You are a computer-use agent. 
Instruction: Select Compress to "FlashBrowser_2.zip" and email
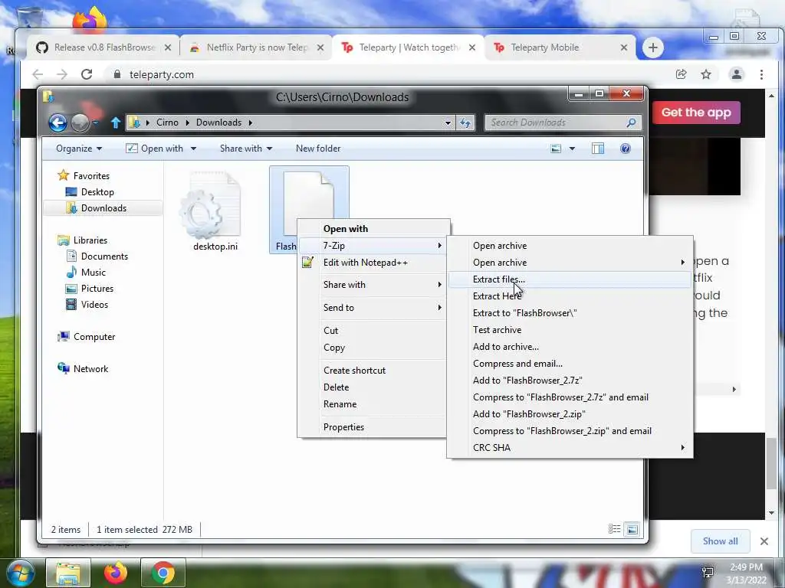coord(570,431)
